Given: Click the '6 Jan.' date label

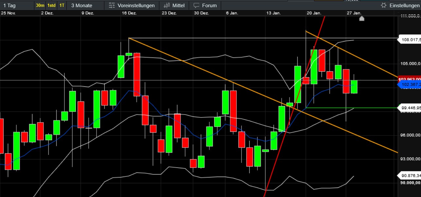Looking at the screenshot, I should 232,13.
